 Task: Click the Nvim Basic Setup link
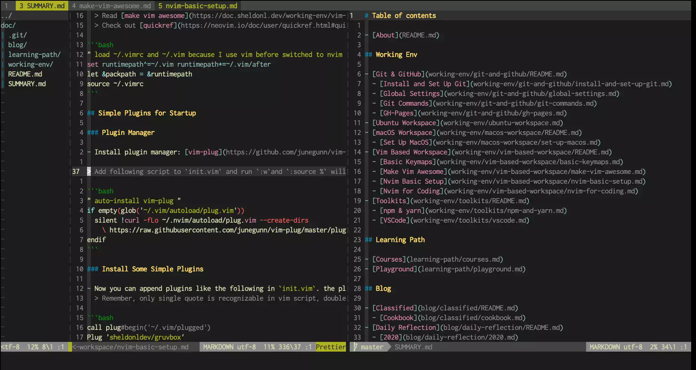tap(413, 181)
